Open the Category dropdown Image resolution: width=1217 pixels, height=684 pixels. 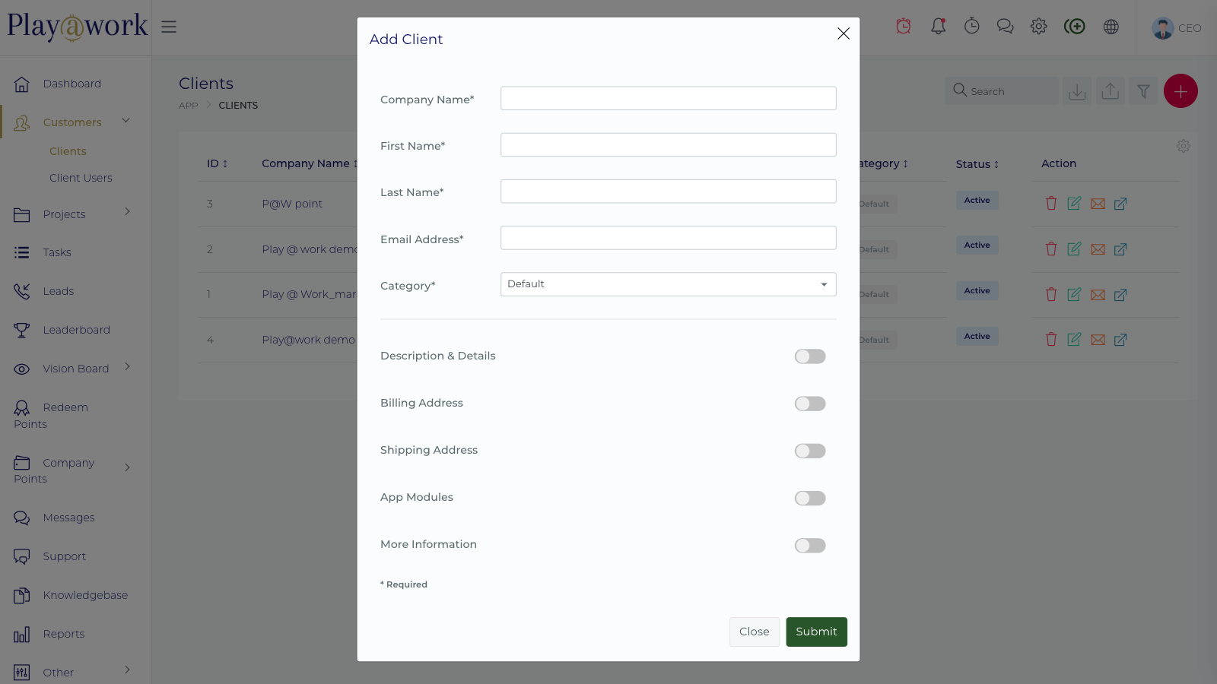(x=668, y=284)
